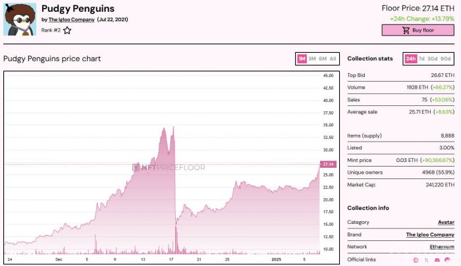Click the Top Bid 26.67 ETH value
461x266 pixels.
(443, 75)
